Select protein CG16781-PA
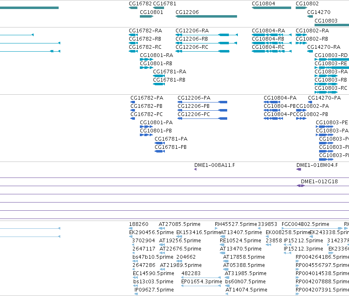349x296 pixels. pos(171,139)
